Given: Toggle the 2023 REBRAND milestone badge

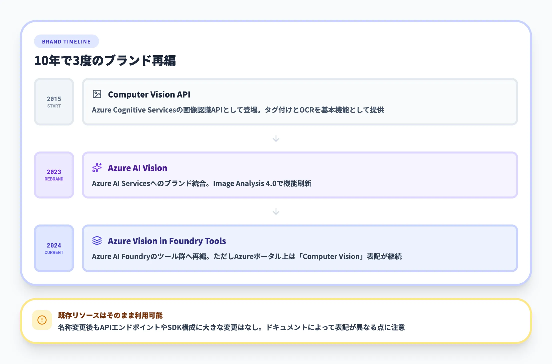Looking at the screenshot, I should pyautogui.click(x=54, y=179).
